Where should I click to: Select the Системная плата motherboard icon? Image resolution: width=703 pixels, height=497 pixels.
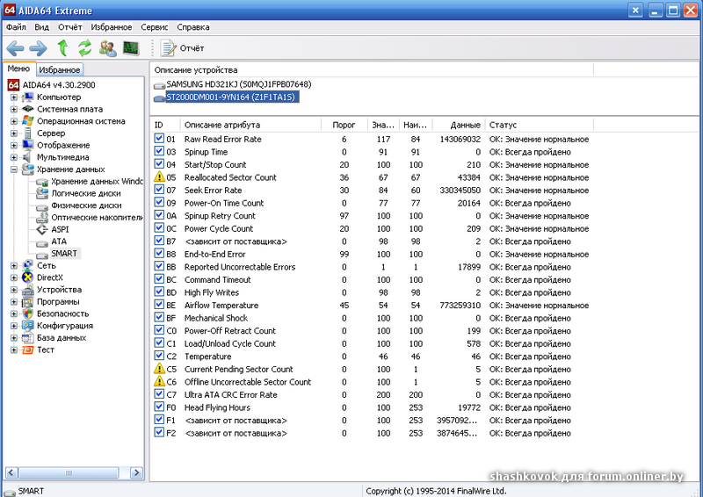[28, 109]
